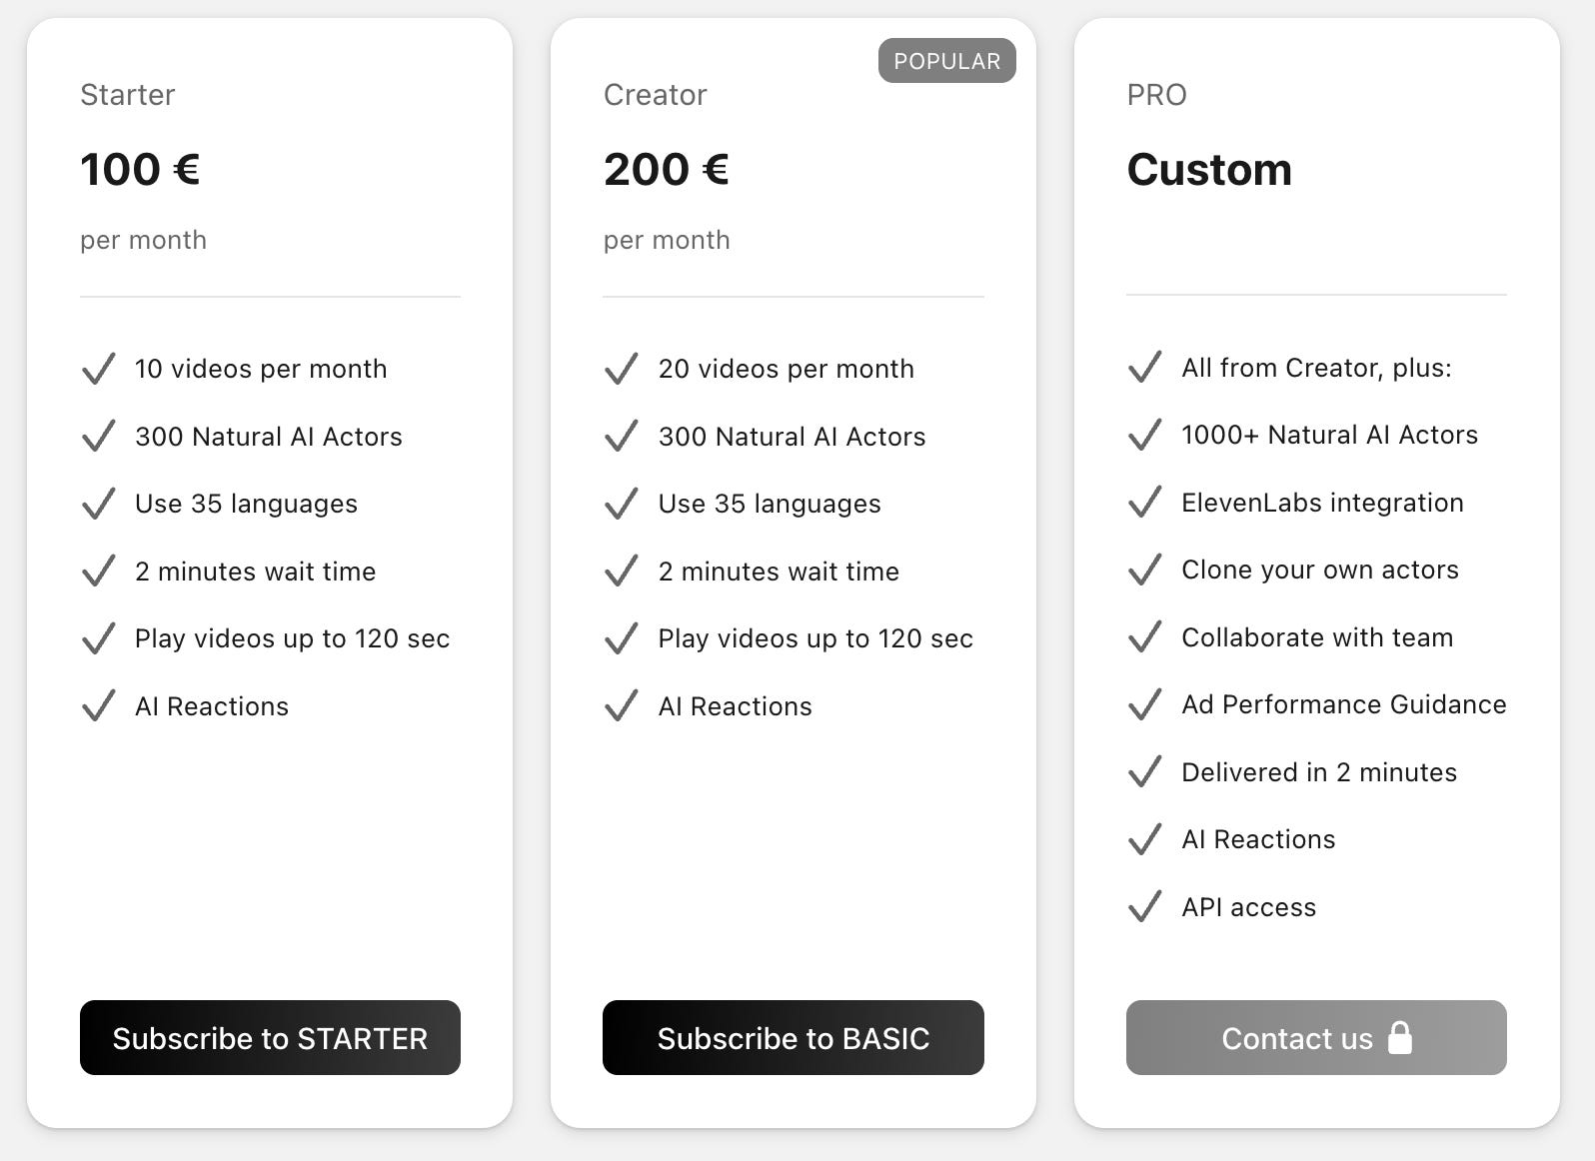The width and height of the screenshot is (1595, 1161).
Task: Click the Subscribe to BASIC button
Action: coord(793,1038)
